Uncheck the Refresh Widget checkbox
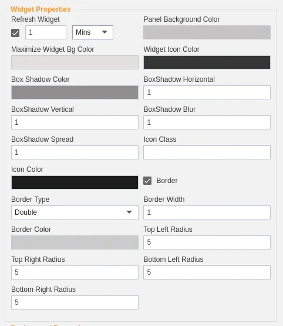Image resolution: width=283 pixels, height=326 pixels. (15, 33)
